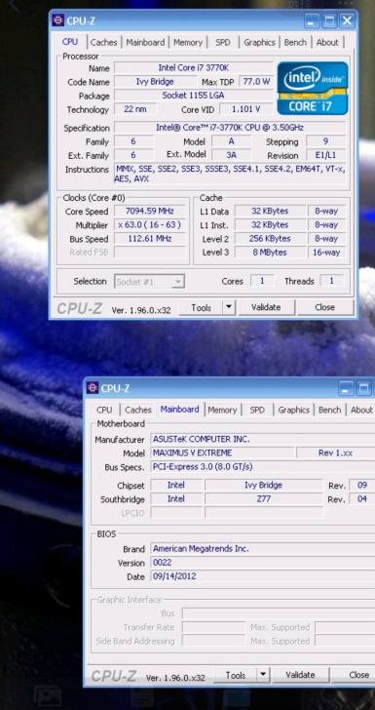This screenshot has width=375, height=710.
Task: Expand the Socket #1 selection dropdown
Action: click(x=178, y=282)
